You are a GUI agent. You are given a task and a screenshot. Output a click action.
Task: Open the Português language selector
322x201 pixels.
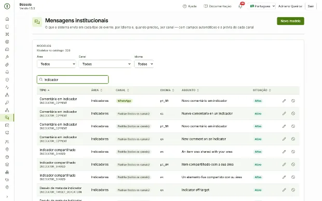(261, 6)
